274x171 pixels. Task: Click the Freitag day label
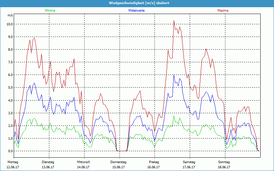(154, 162)
